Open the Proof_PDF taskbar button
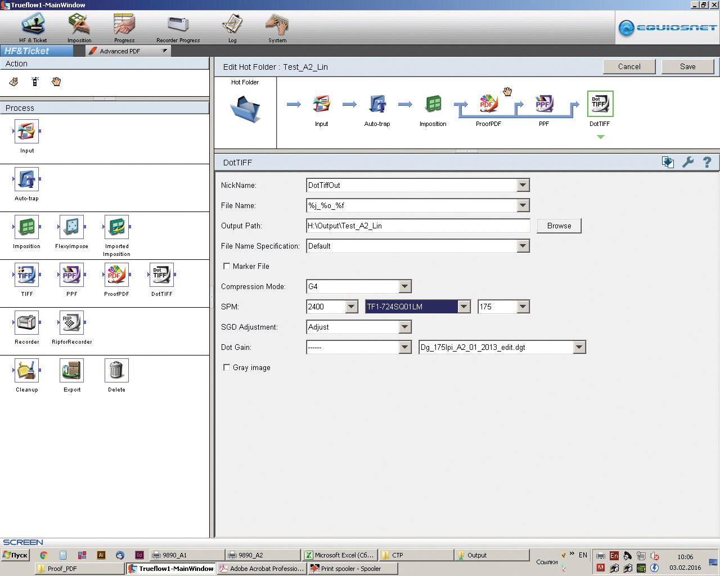The width and height of the screenshot is (720, 576). [79, 569]
